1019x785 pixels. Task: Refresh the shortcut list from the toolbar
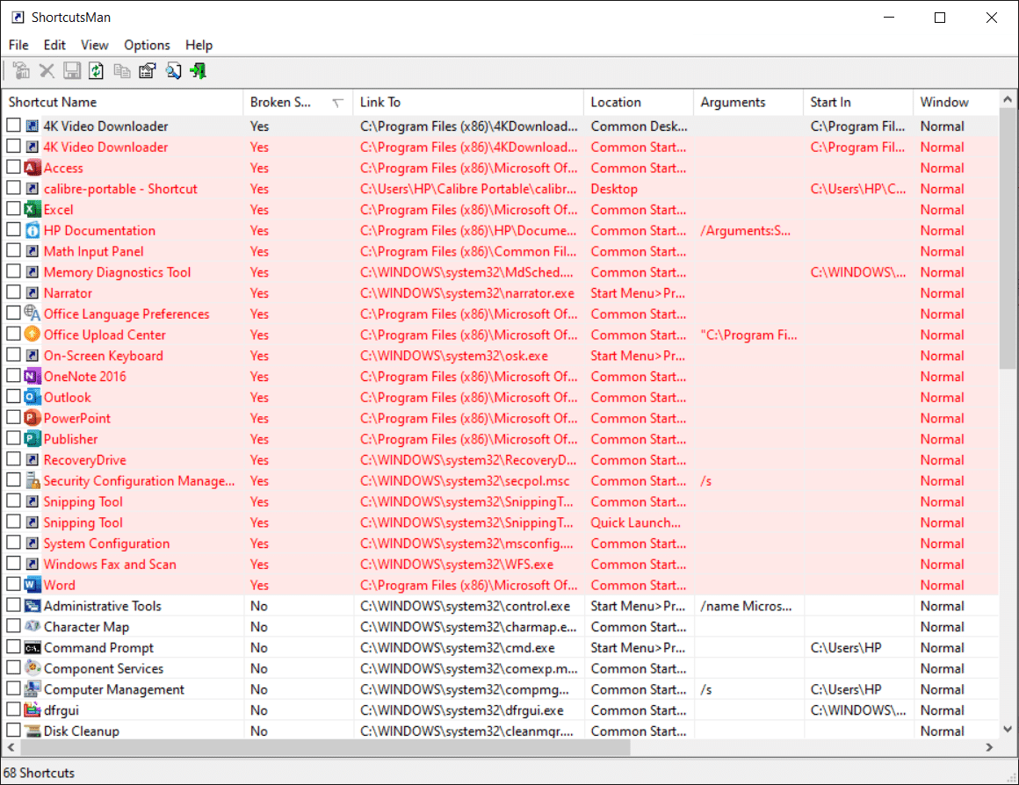click(x=96, y=71)
